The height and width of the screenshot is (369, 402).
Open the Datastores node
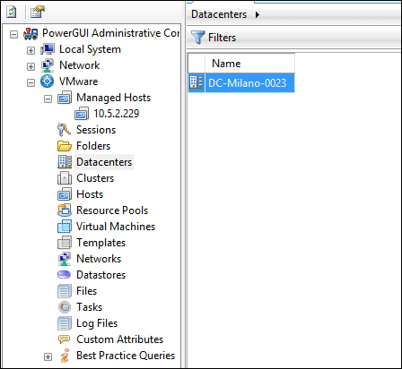(x=100, y=275)
